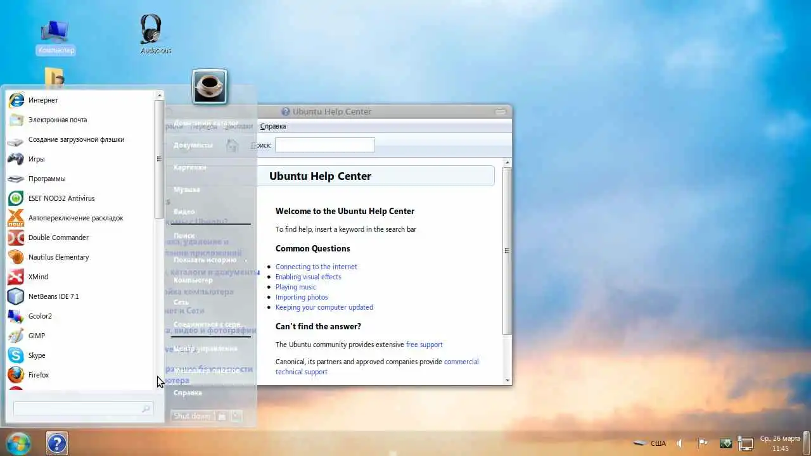
Task: Open commercial technical support link
Action: (x=377, y=367)
